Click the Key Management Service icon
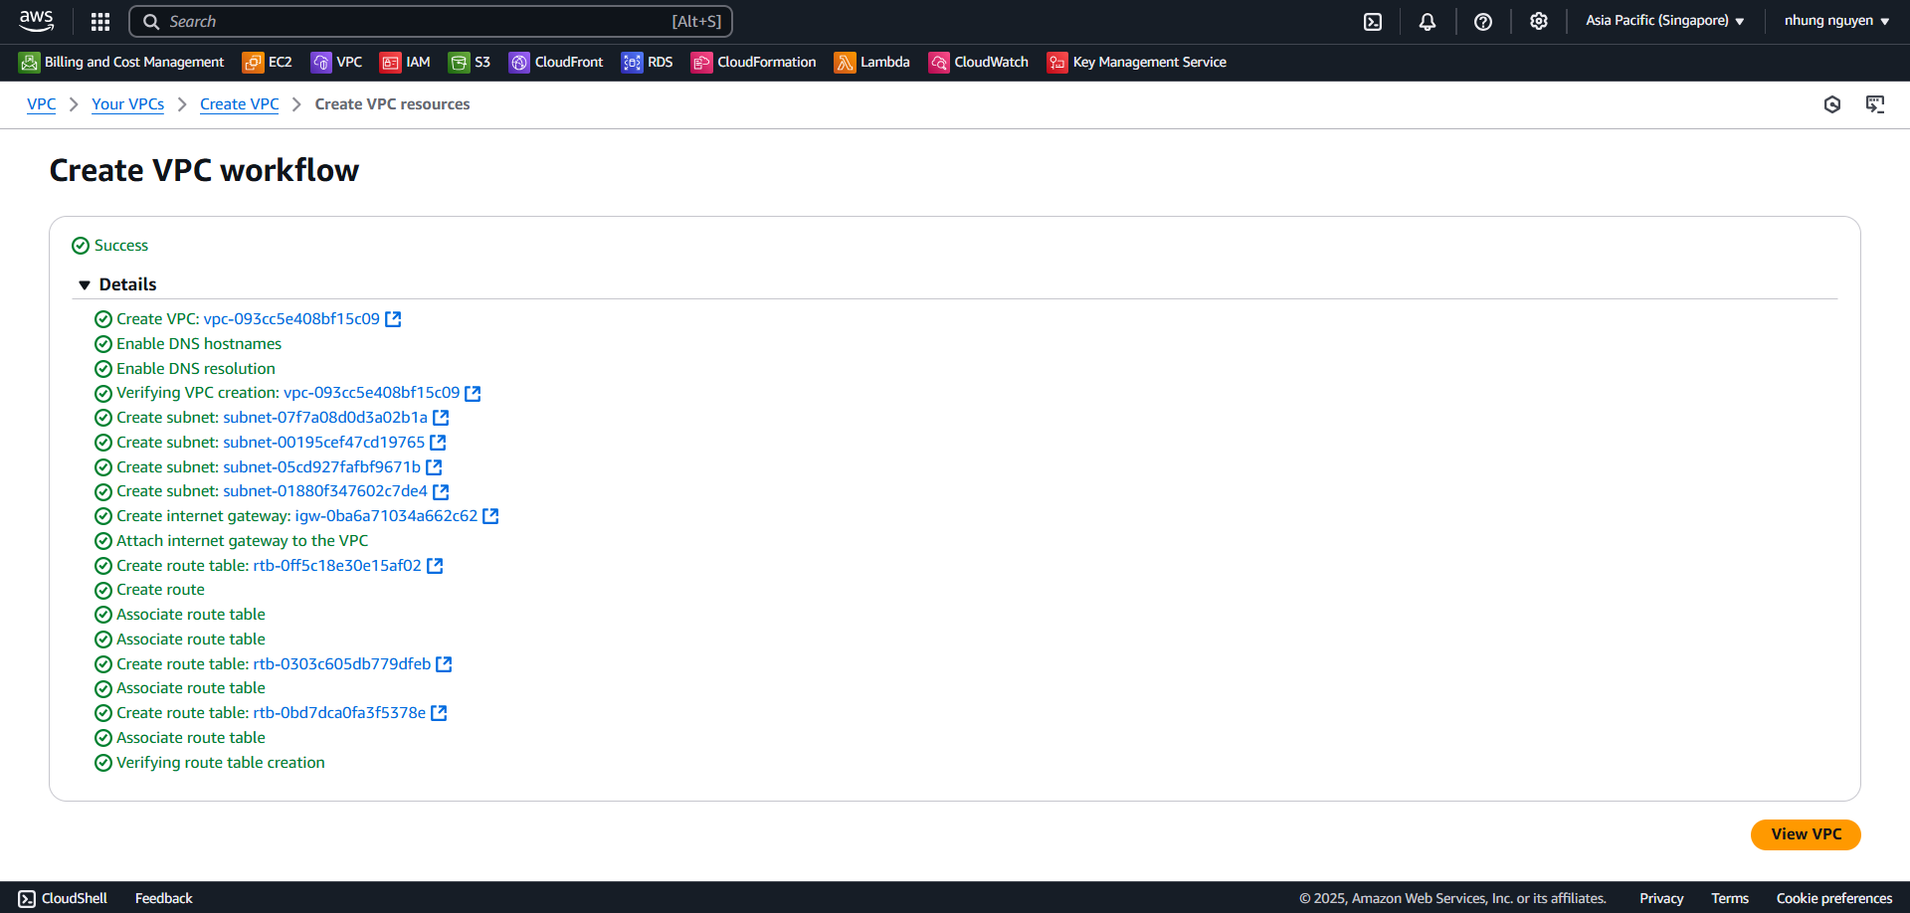Image resolution: width=1910 pixels, height=913 pixels. (1056, 63)
